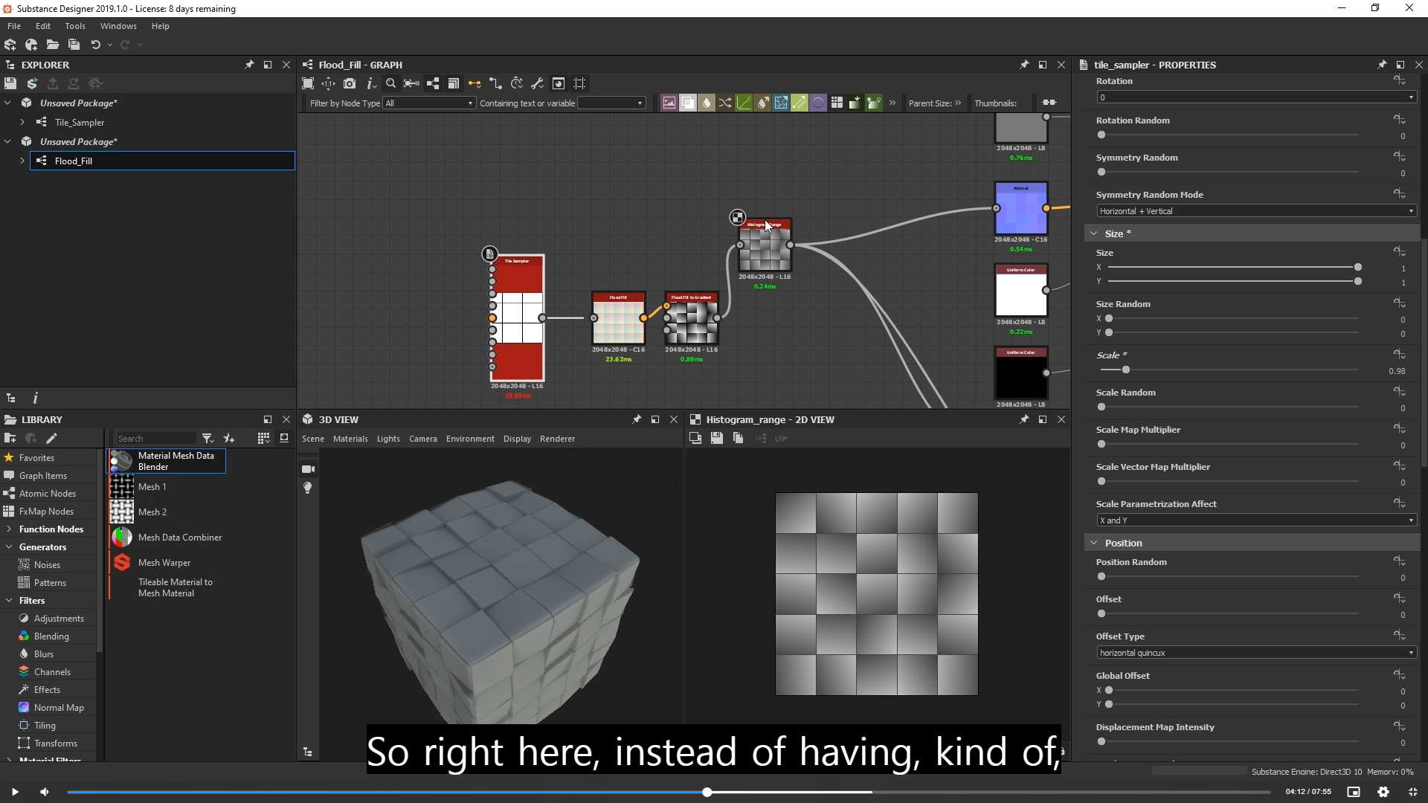The image size is (1428, 803).
Task: Add a Curve node from the quick bar
Action: tap(744, 103)
